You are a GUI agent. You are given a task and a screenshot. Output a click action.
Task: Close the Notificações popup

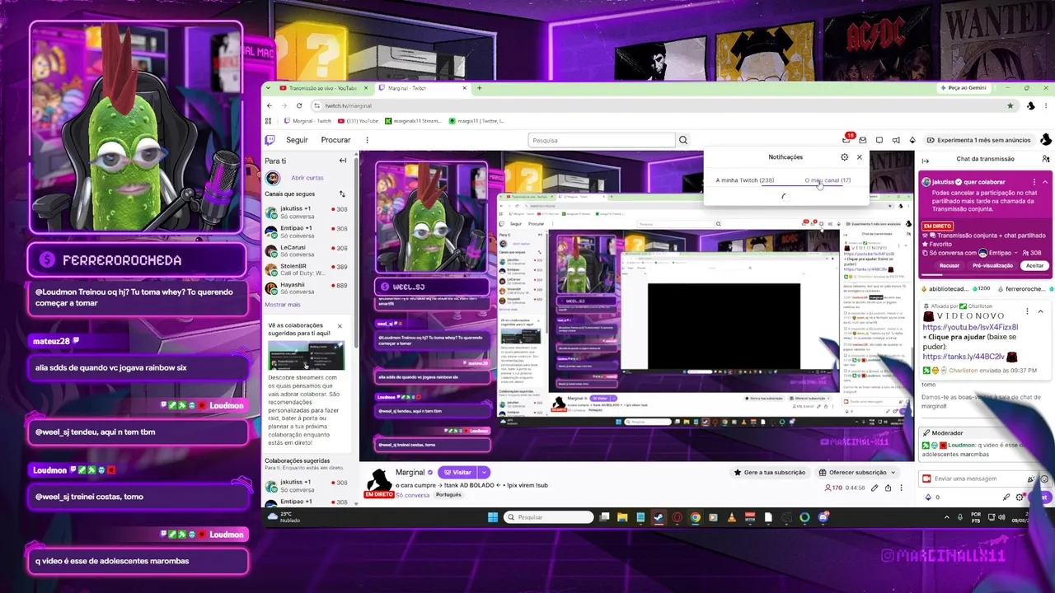pyautogui.click(x=859, y=157)
